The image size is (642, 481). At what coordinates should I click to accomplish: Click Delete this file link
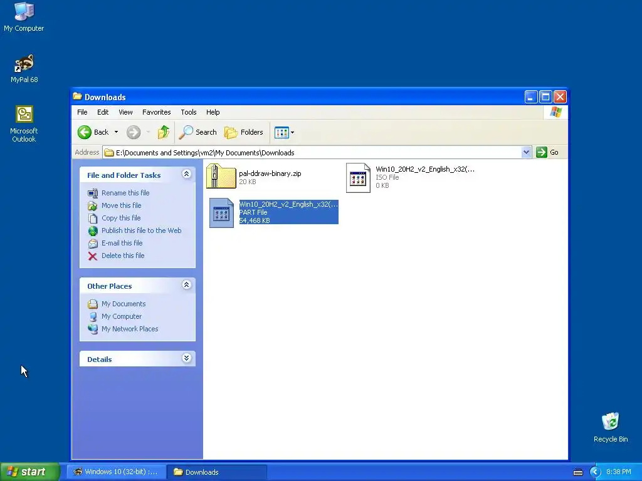point(123,256)
